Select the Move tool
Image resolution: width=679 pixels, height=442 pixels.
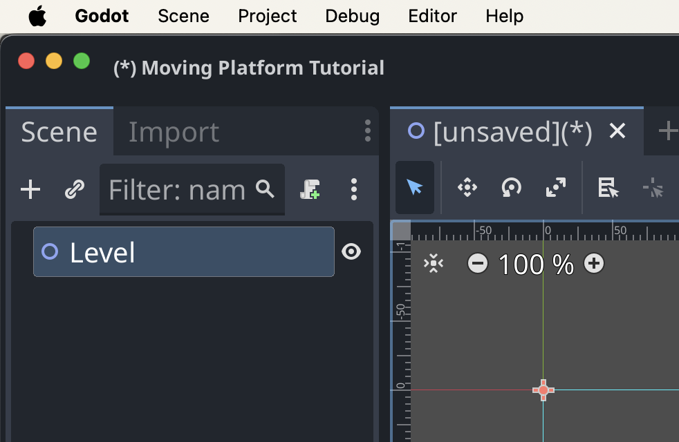tap(467, 187)
